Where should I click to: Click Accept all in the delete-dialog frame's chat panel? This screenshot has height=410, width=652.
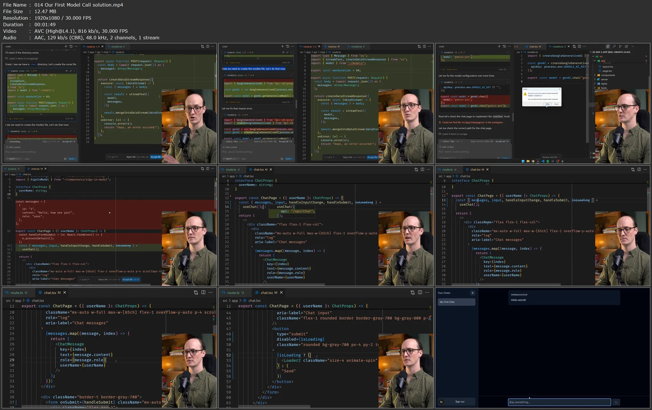pos(502,141)
